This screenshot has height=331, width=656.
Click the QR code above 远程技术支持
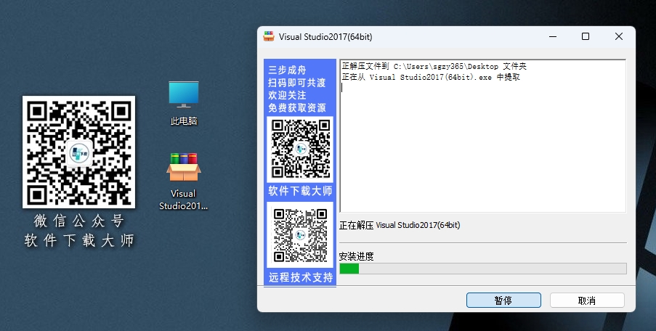[300, 234]
